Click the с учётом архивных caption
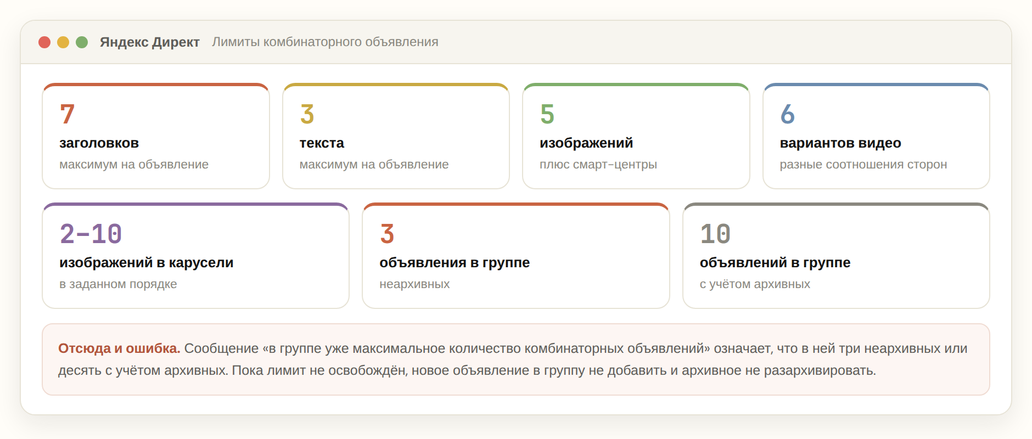 point(755,284)
